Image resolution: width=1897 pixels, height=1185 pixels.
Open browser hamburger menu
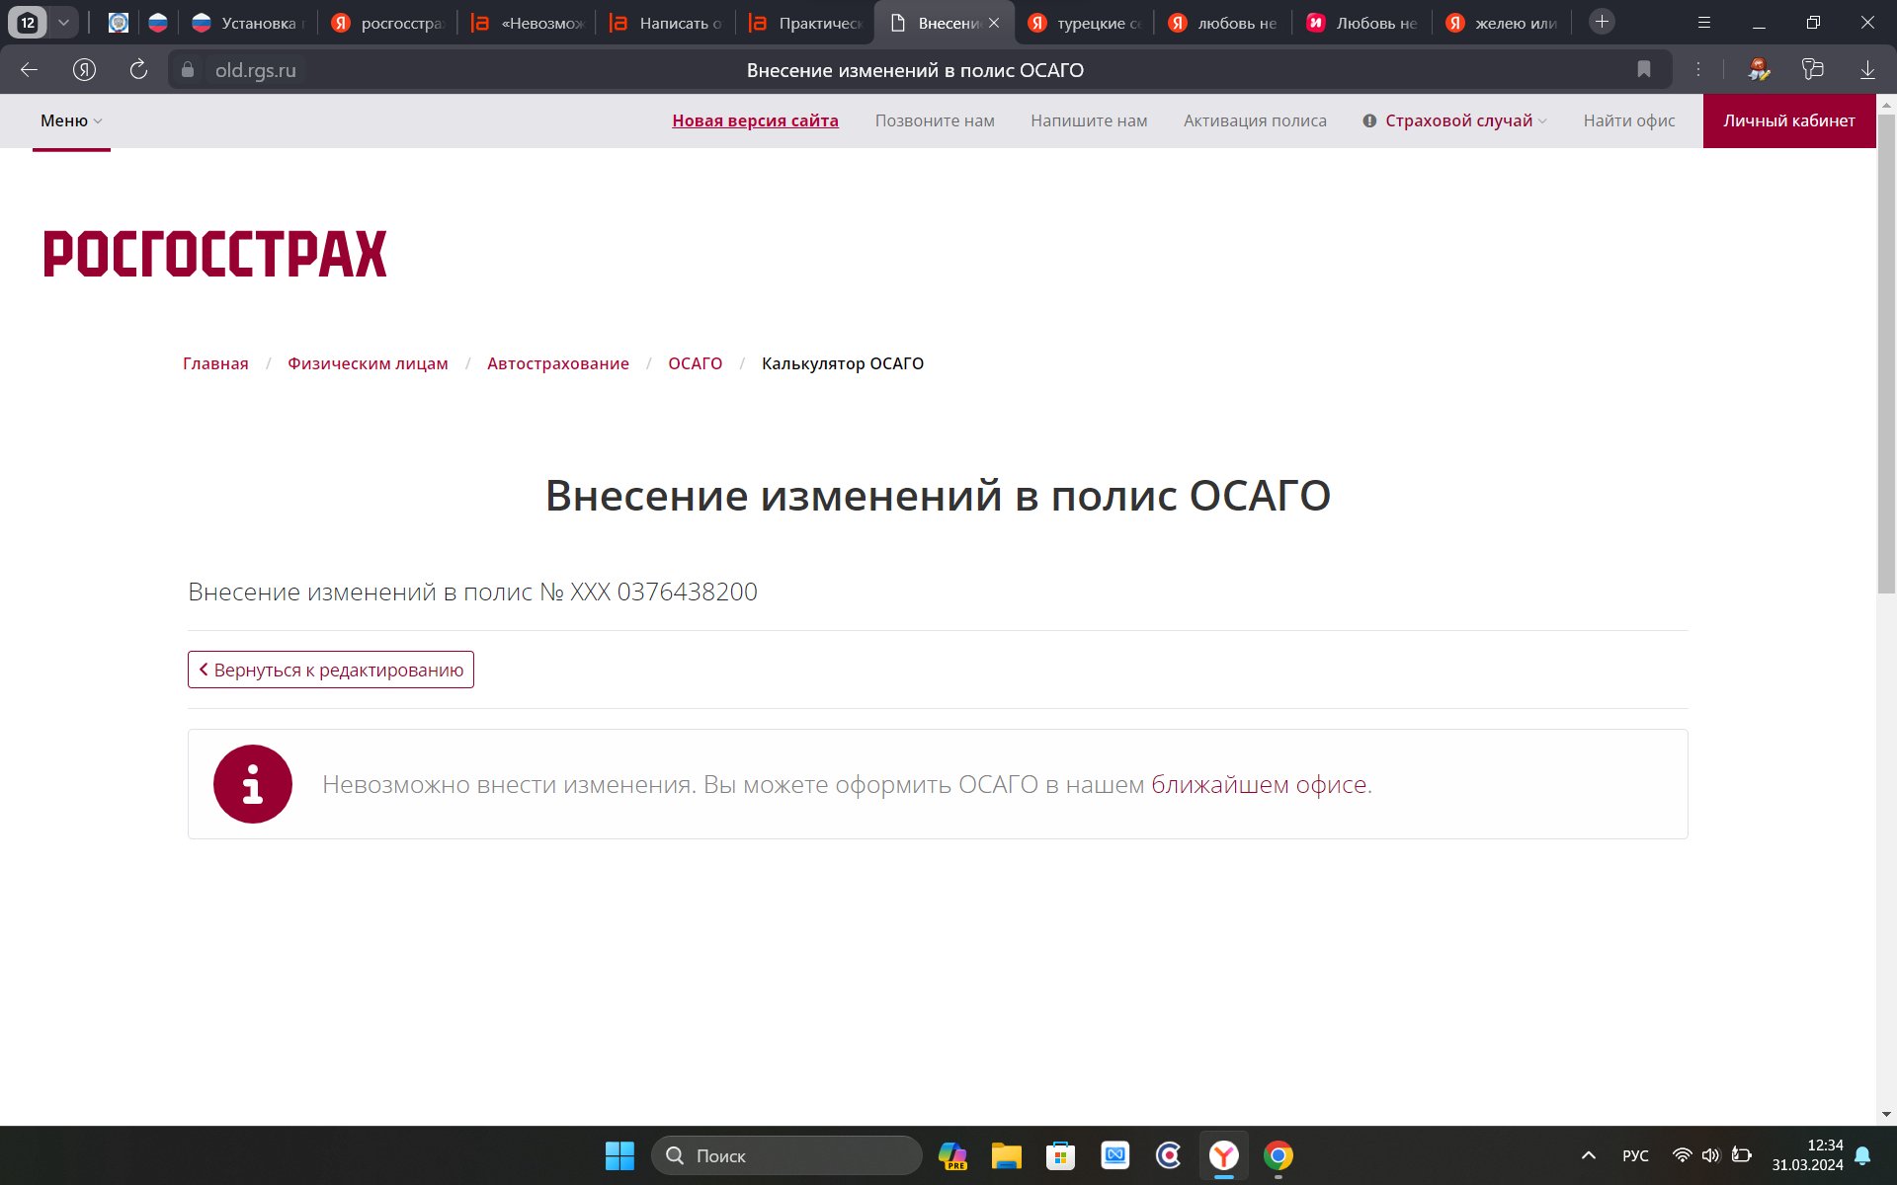pos(1704,23)
